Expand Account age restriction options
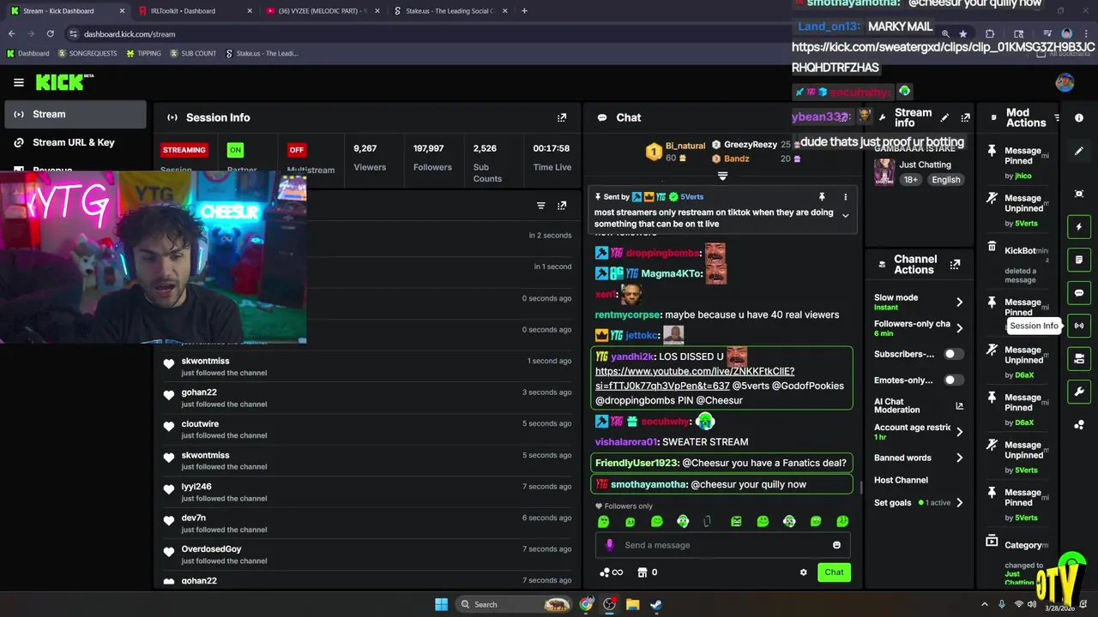The image size is (1098, 617). tap(959, 432)
